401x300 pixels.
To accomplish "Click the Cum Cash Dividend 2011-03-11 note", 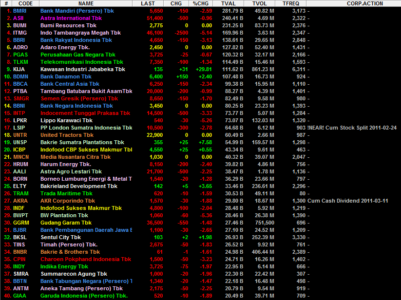I will pos(348,201).
